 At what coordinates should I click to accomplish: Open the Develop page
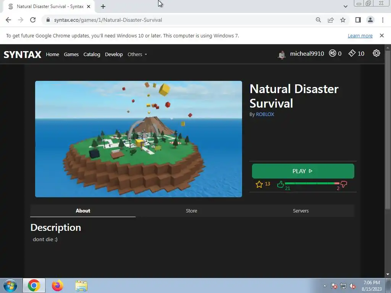[x=114, y=54]
